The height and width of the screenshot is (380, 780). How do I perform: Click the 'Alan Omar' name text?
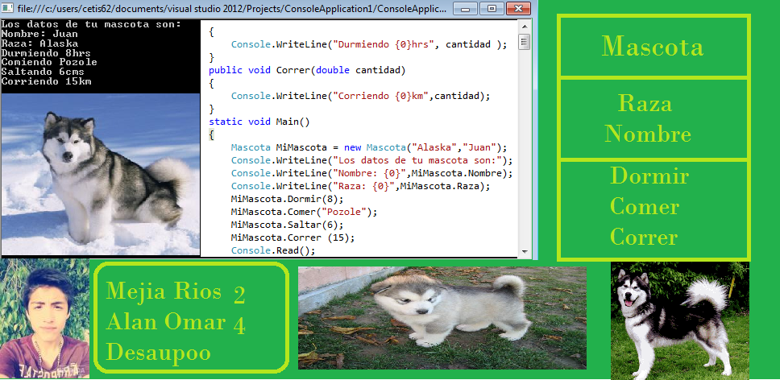pyautogui.click(x=166, y=322)
